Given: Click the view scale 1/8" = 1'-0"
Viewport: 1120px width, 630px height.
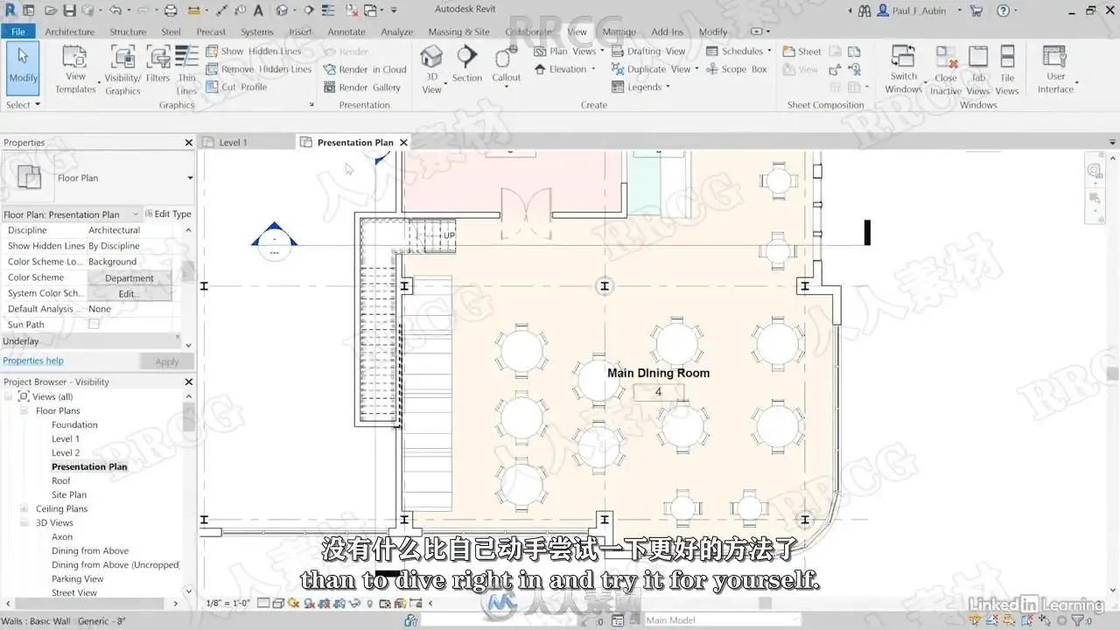Looking at the screenshot, I should tap(227, 603).
